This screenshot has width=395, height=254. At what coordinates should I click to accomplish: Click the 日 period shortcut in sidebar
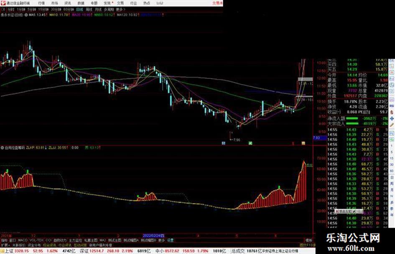[x=392, y=178]
